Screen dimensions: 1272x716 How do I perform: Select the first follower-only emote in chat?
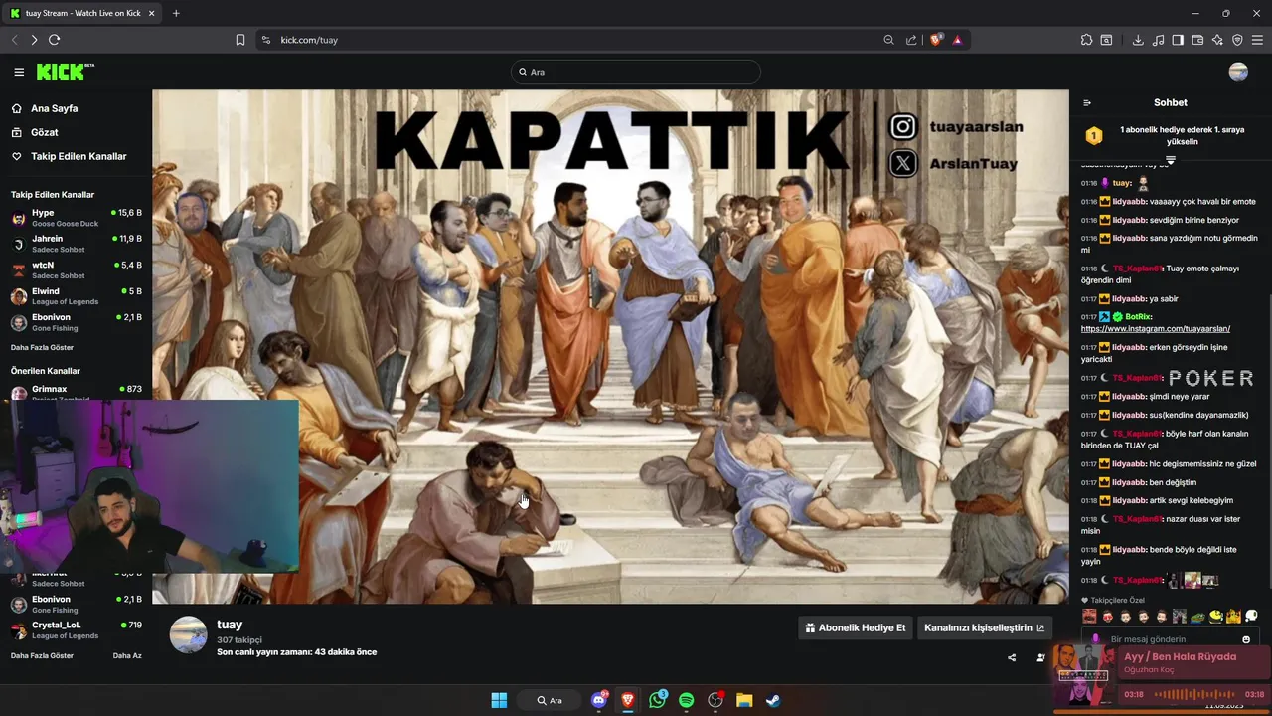(x=1089, y=617)
